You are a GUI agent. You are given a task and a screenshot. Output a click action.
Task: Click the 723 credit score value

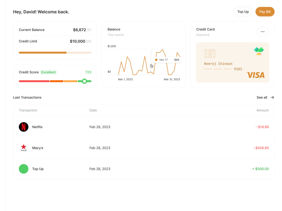88,72
